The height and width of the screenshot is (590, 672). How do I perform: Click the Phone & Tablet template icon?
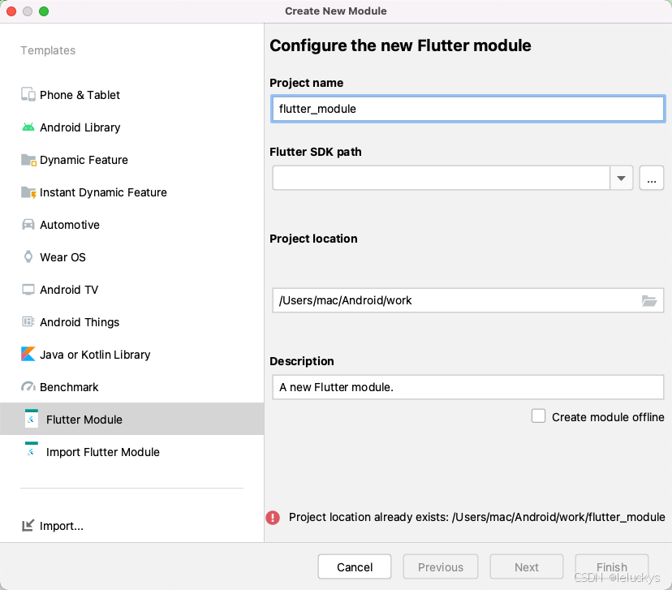(x=28, y=95)
